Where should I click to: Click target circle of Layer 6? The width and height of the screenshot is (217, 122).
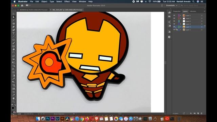202,21
